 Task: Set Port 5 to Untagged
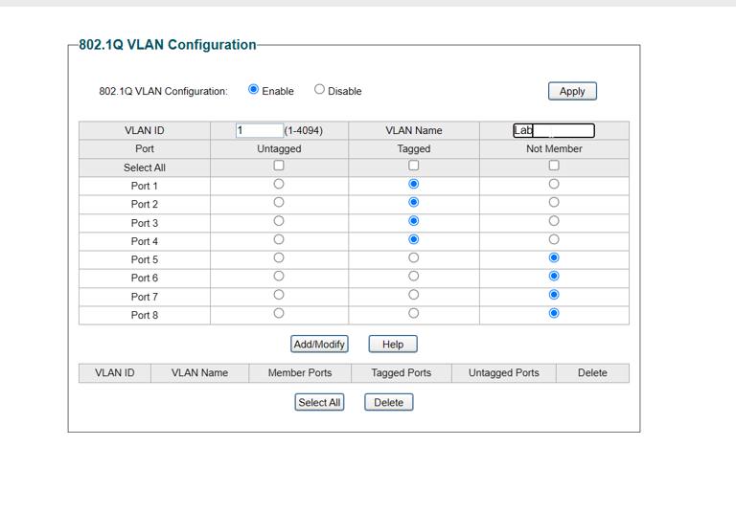tap(279, 257)
